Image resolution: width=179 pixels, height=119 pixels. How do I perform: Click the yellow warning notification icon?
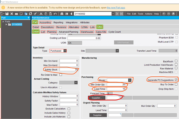[3, 8]
